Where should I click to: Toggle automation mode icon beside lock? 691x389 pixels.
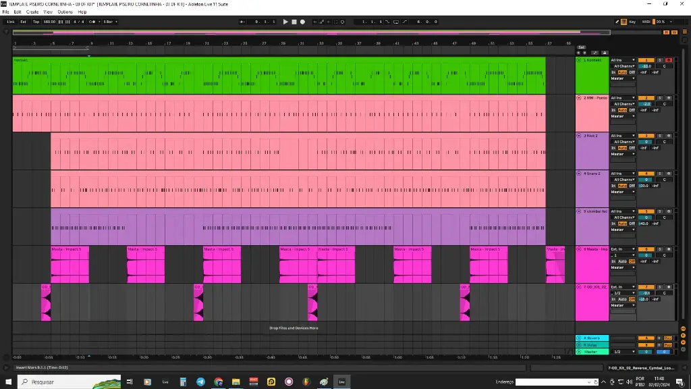click(595, 53)
